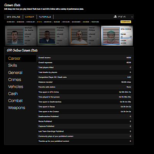
Task: Open the Trophies sub-navigation link
Action: coord(95,22)
